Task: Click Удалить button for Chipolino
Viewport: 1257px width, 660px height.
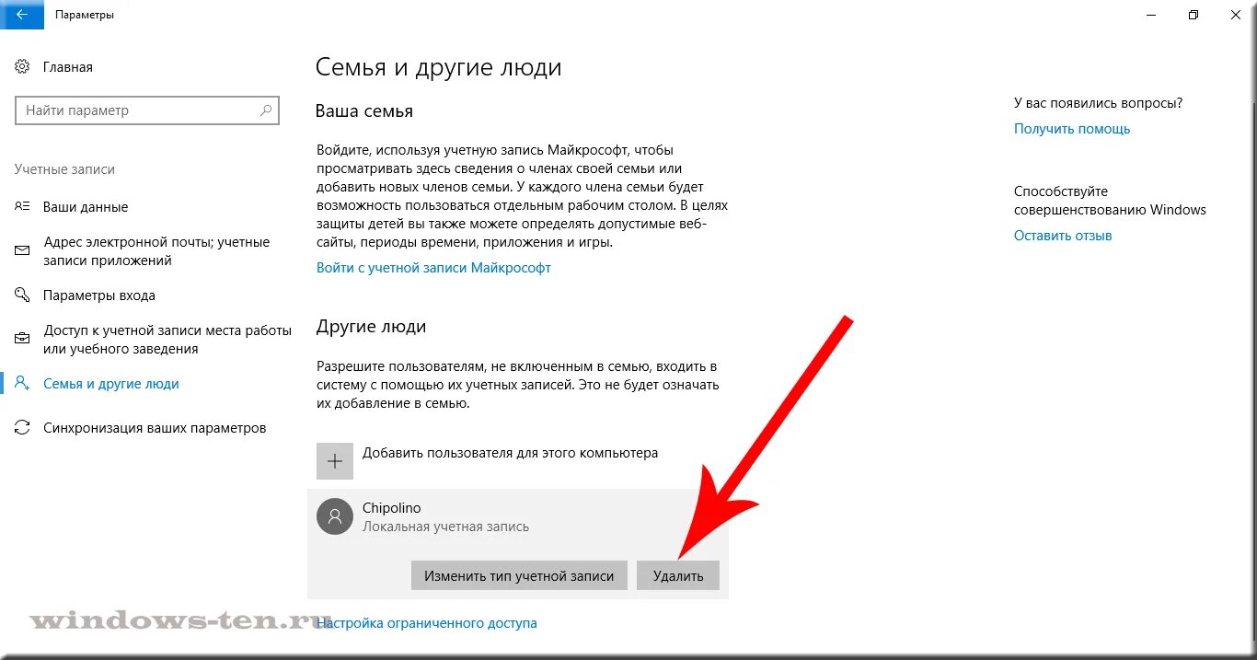Action: coord(678,576)
